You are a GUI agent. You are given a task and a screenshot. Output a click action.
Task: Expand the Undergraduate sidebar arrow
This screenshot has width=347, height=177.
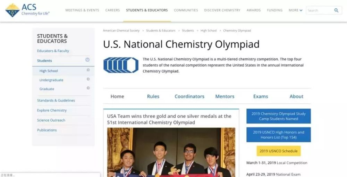tap(88, 79)
